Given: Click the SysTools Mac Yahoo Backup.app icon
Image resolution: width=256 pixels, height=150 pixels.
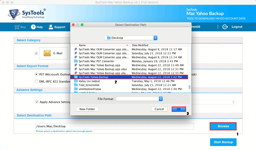Looking at the screenshot, I should [x=76, y=65].
